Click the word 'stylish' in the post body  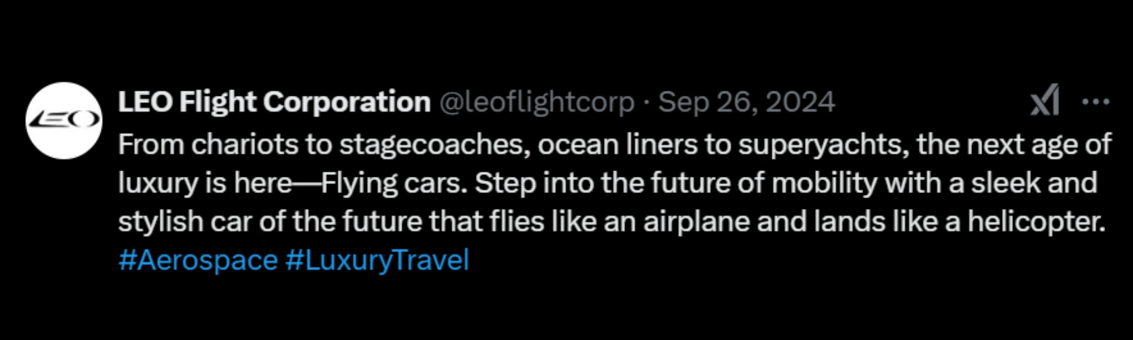[160, 221]
